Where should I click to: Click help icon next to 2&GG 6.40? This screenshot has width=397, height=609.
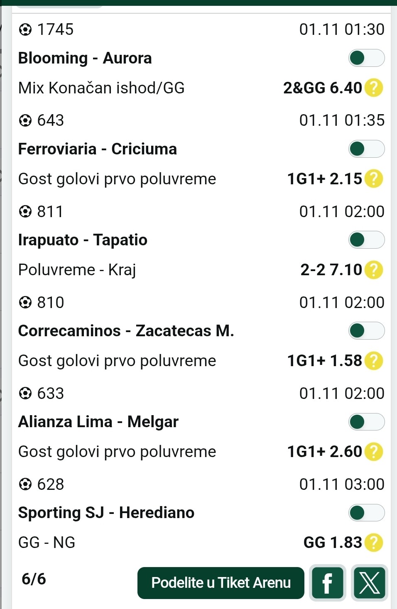(373, 88)
